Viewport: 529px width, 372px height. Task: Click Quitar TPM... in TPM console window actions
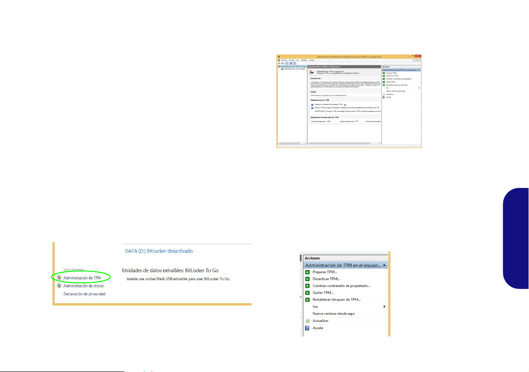391,82
